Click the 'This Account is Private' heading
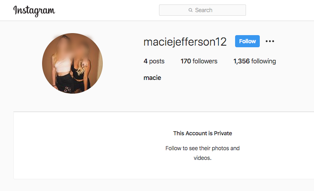This screenshot has height=191, width=314. pos(202,133)
